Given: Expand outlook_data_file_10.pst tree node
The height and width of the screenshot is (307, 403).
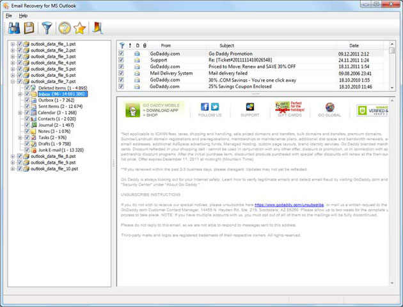Looking at the screenshot, I should (x=13, y=169).
